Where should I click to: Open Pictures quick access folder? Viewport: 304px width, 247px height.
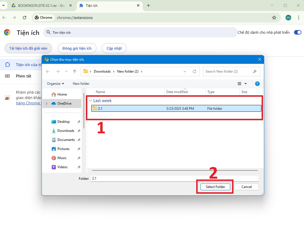click(63, 149)
